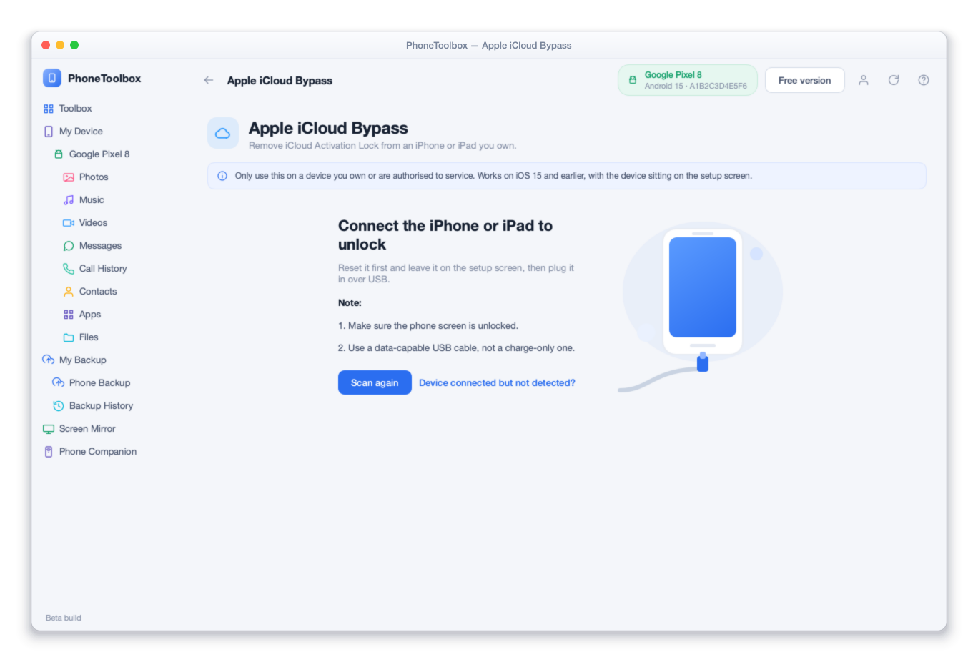This screenshot has width=978, height=662.
Task: Click the Free version button
Action: pyautogui.click(x=804, y=80)
